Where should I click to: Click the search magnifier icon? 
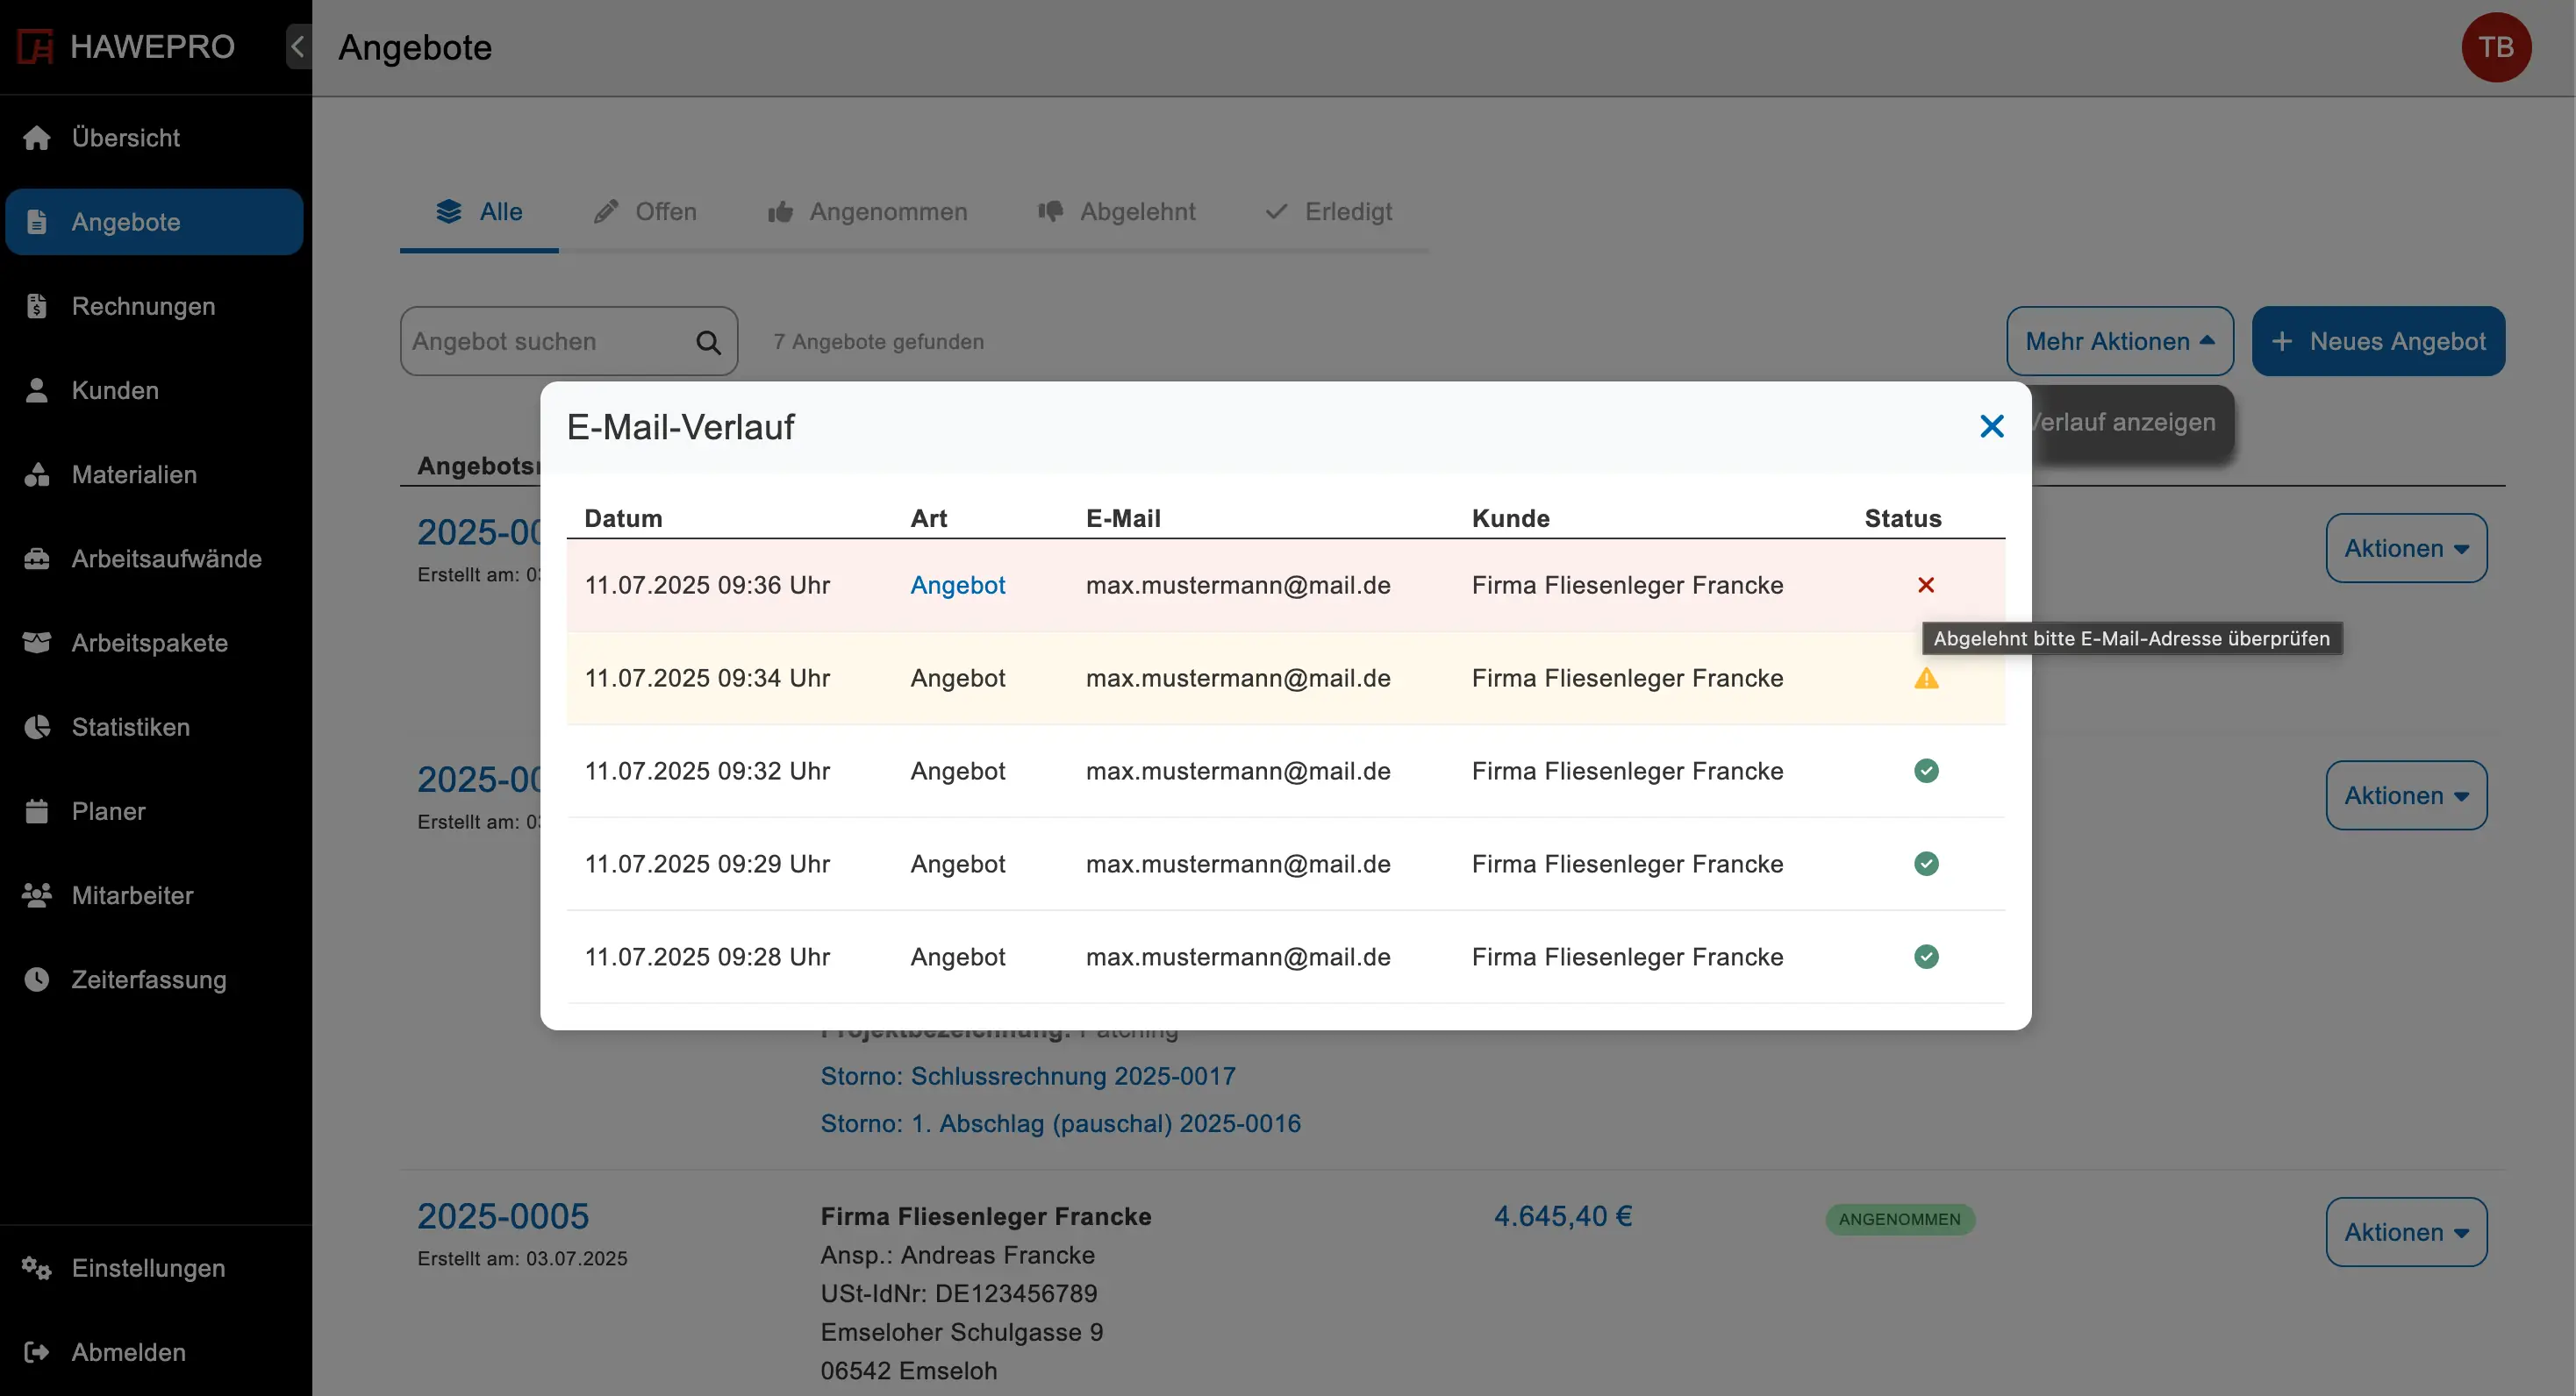pos(708,342)
